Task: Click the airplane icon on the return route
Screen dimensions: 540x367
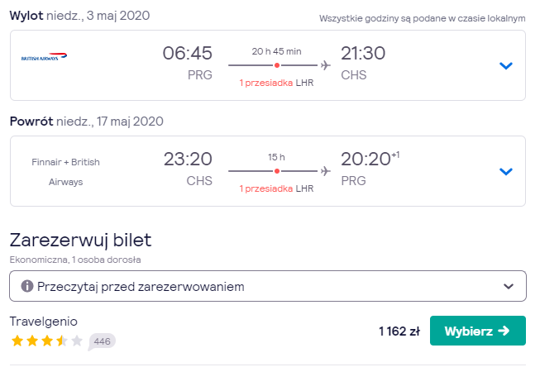Action: coord(325,171)
